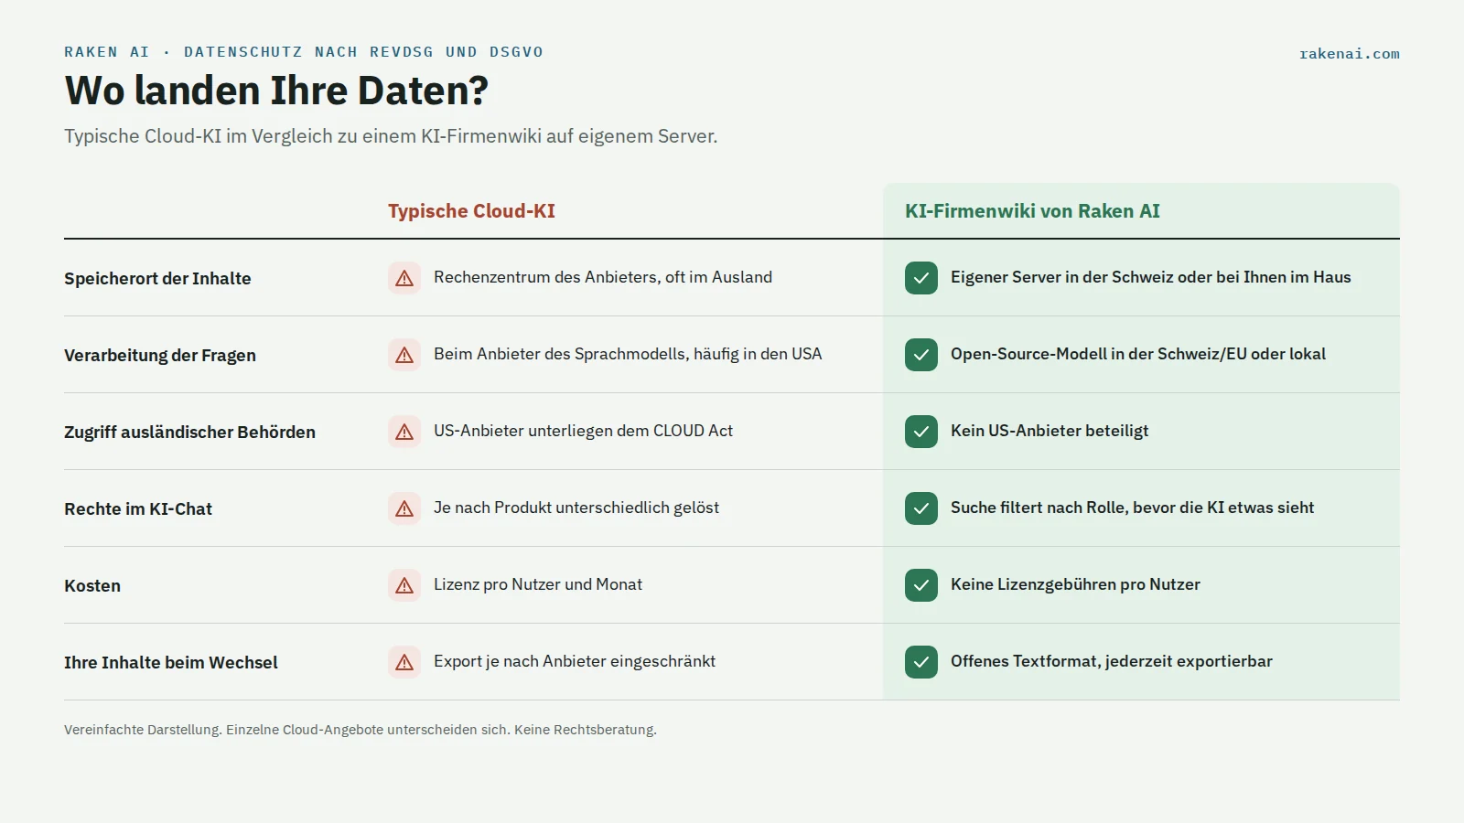Click the warning icon beside Je nach Produkt
The image size is (1464, 823).
404,508
